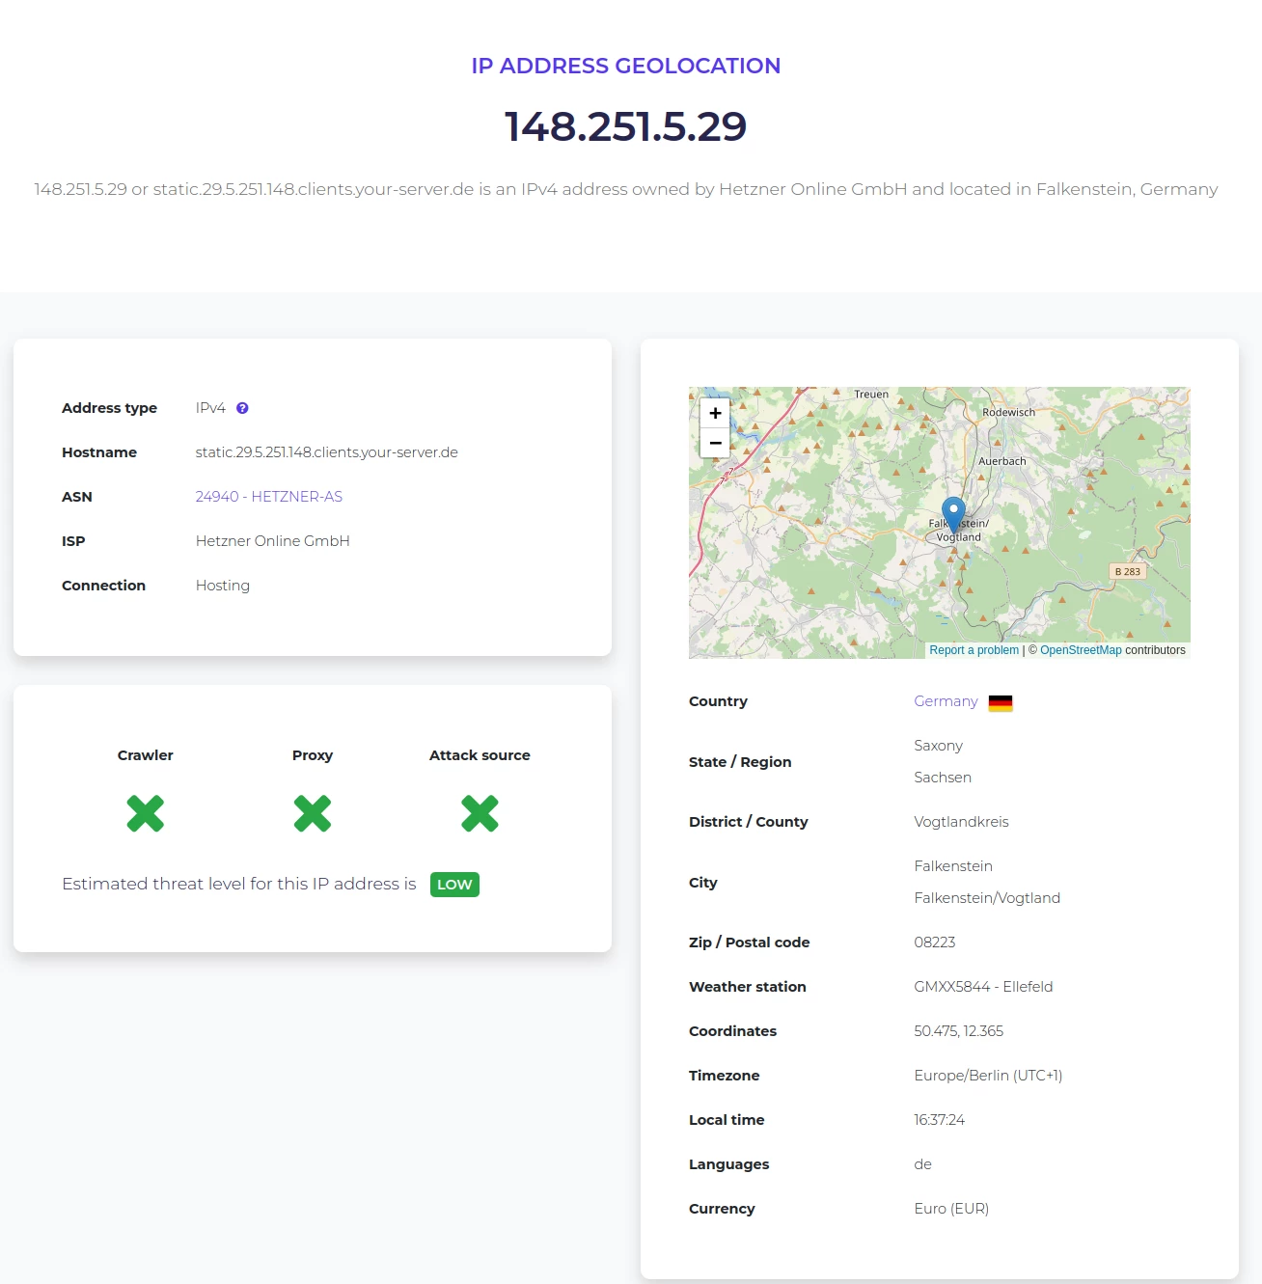Viewport: 1262px width, 1284px height.
Task: Click the green X under Crawler
Action: (x=146, y=813)
